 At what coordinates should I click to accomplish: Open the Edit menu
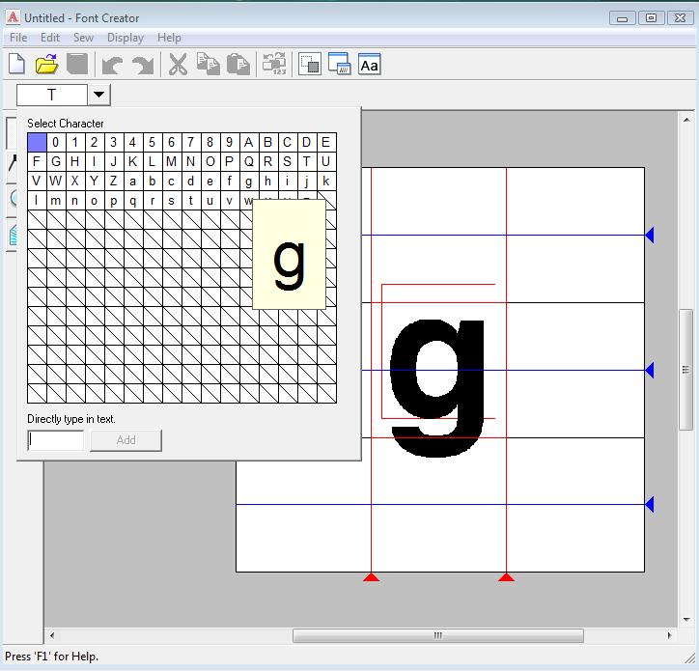(50, 38)
